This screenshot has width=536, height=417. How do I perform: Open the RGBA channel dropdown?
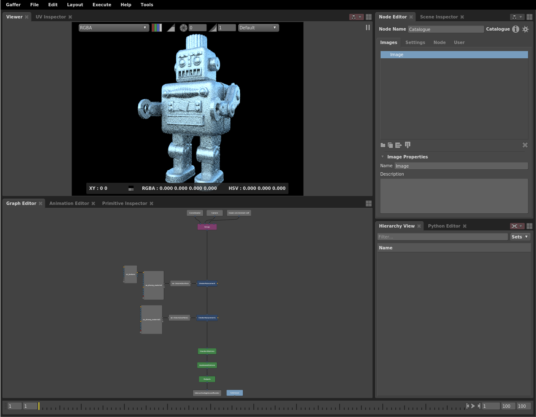coord(113,28)
